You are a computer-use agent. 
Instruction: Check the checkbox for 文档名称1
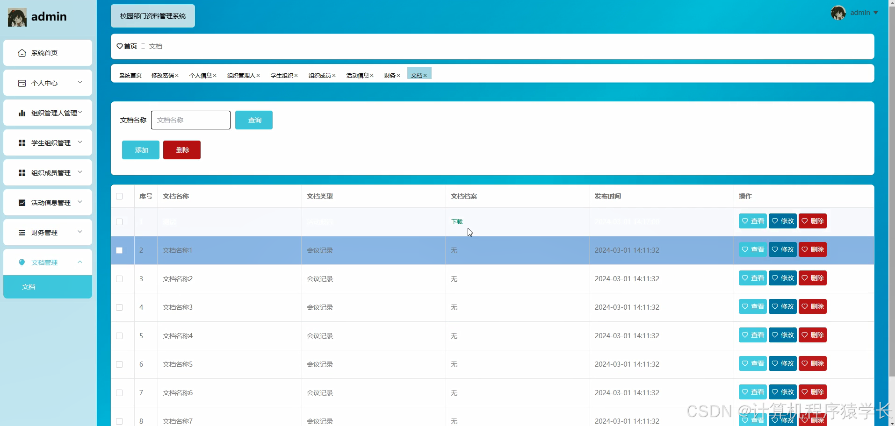click(119, 250)
